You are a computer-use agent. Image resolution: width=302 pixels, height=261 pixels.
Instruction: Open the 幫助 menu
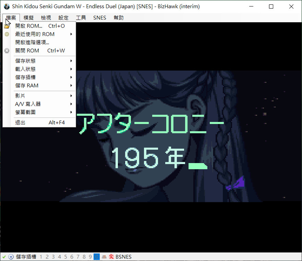click(118, 18)
